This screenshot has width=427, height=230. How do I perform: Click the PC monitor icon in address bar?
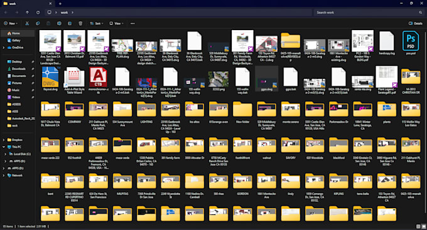49,13
